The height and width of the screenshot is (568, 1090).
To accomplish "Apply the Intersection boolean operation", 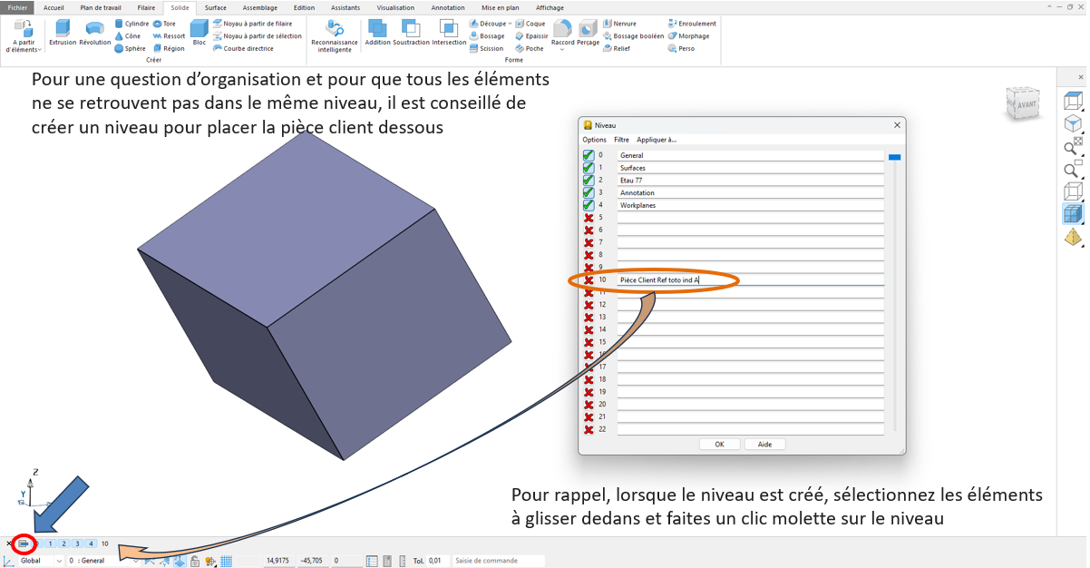I will [x=449, y=33].
